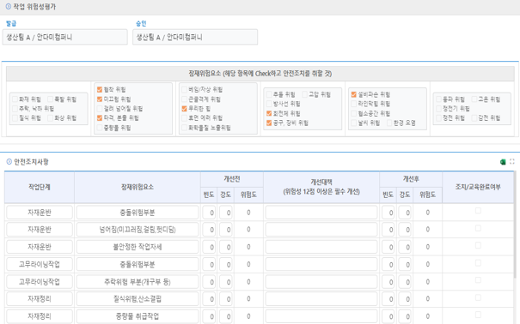Tick 조치/교육완료여부 checkbox in 추락위험 부분 row
The height and width of the screenshot is (324, 520).
478,280
